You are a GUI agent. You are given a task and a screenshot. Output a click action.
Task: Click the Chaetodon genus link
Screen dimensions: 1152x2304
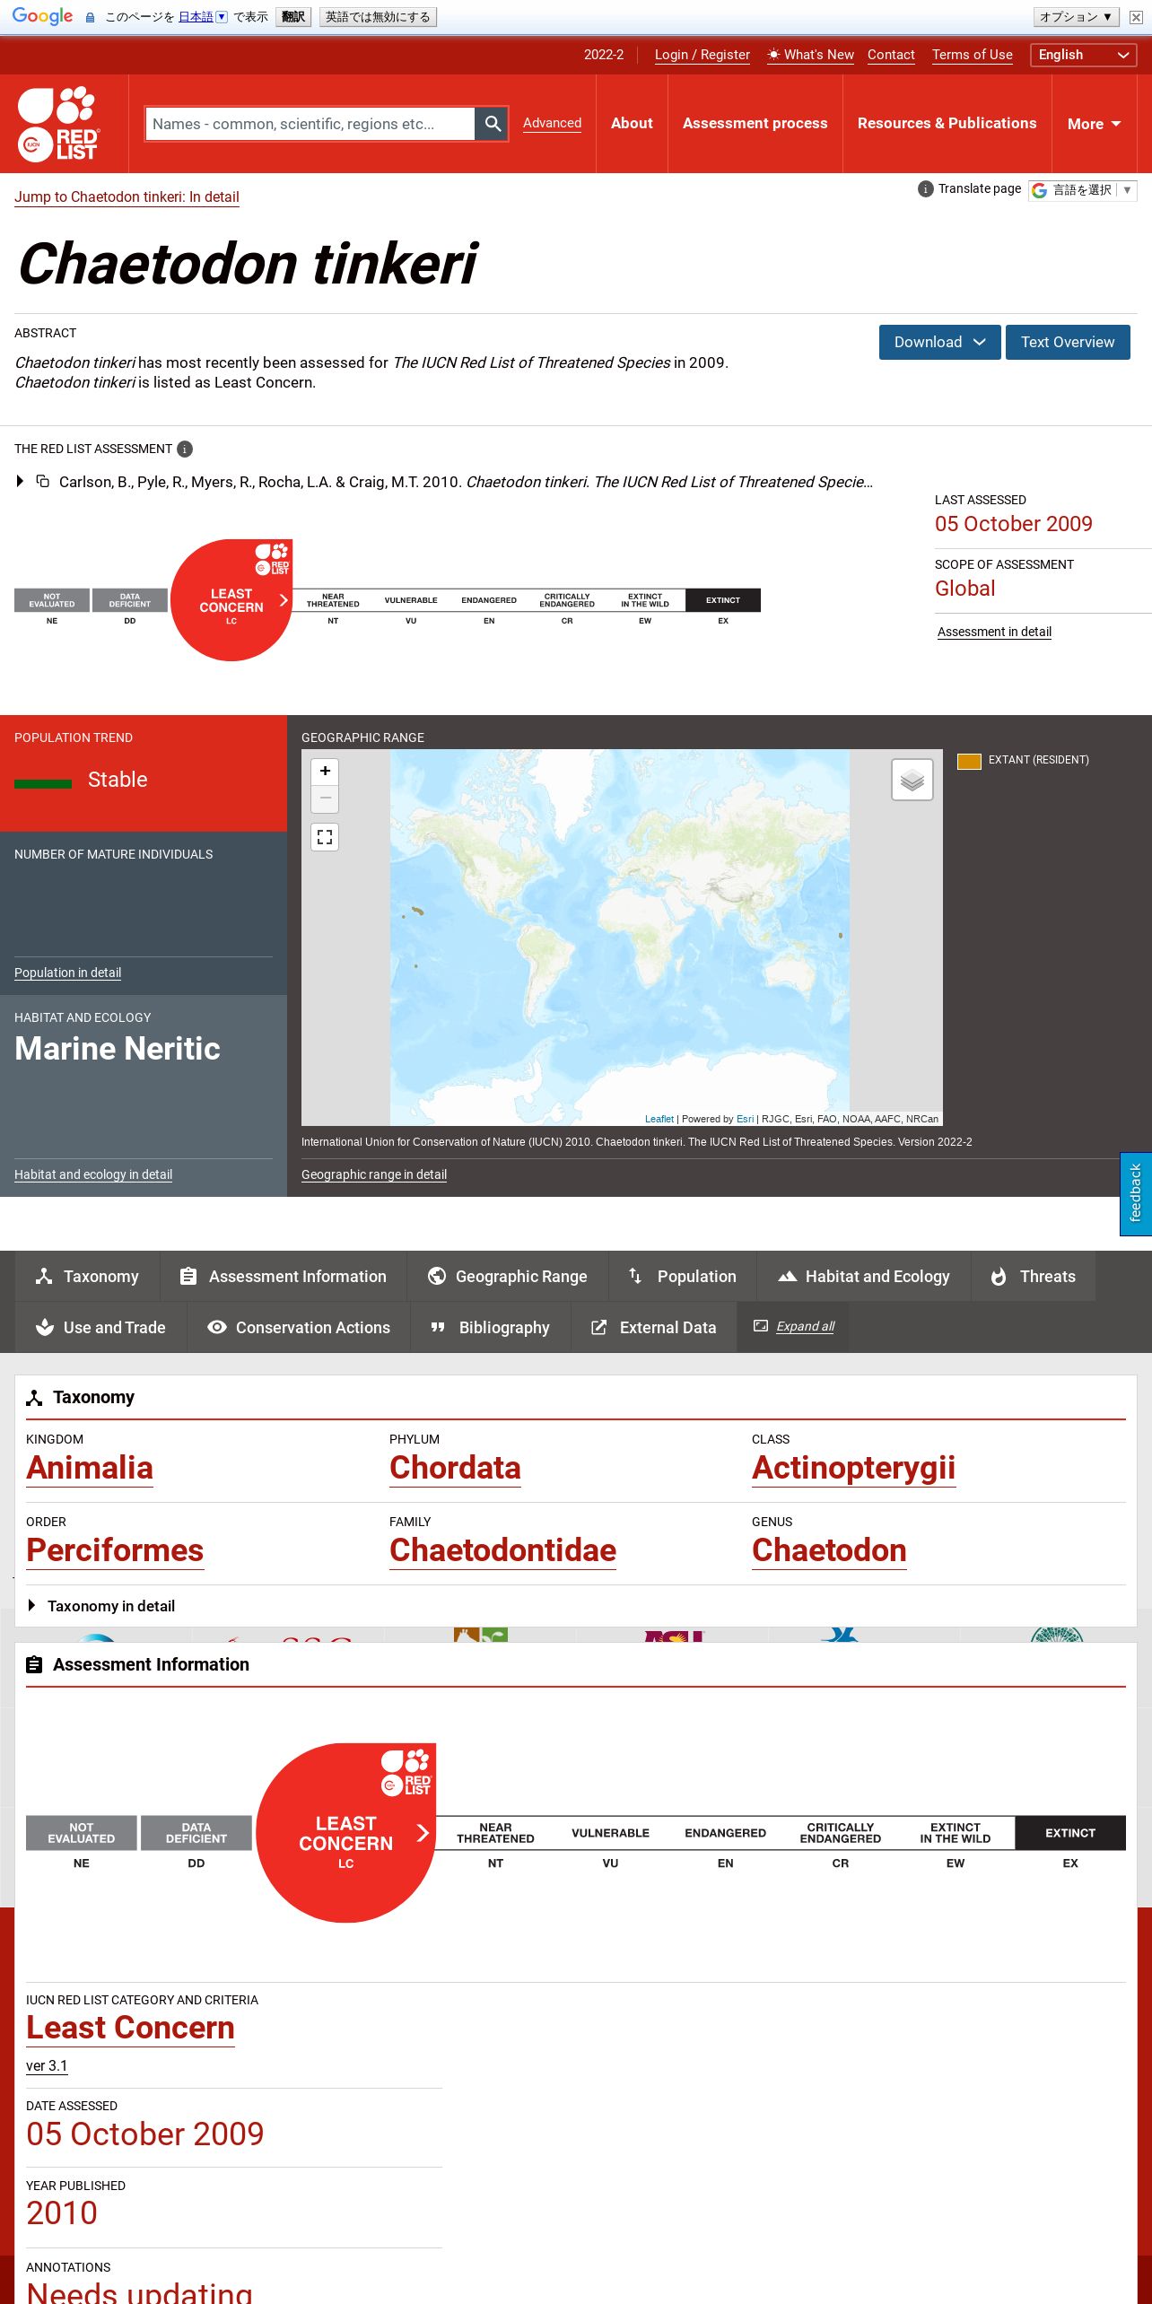[x=829, y=1550]
